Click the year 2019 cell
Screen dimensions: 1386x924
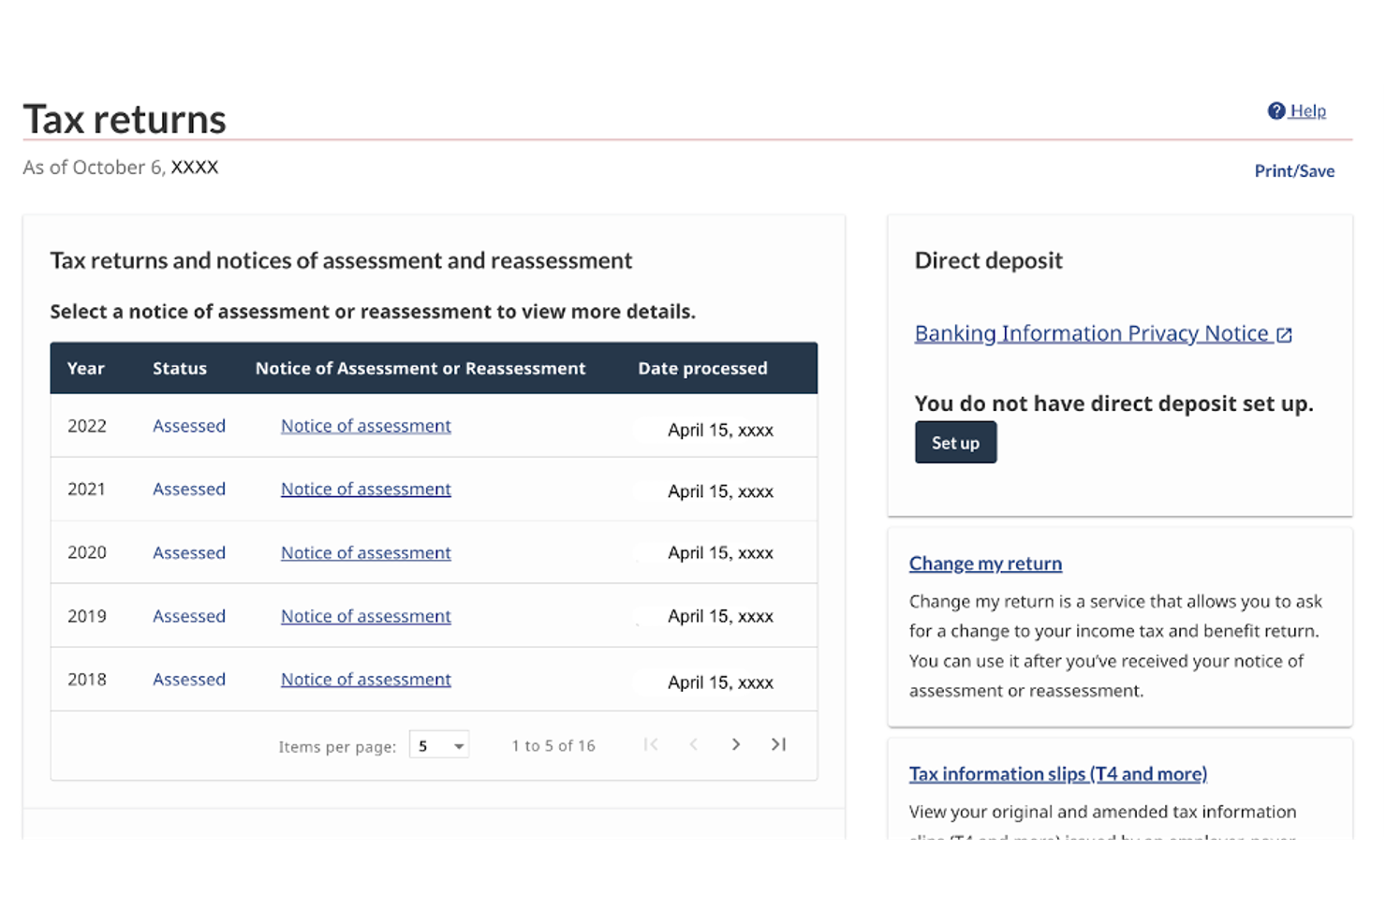87,617
